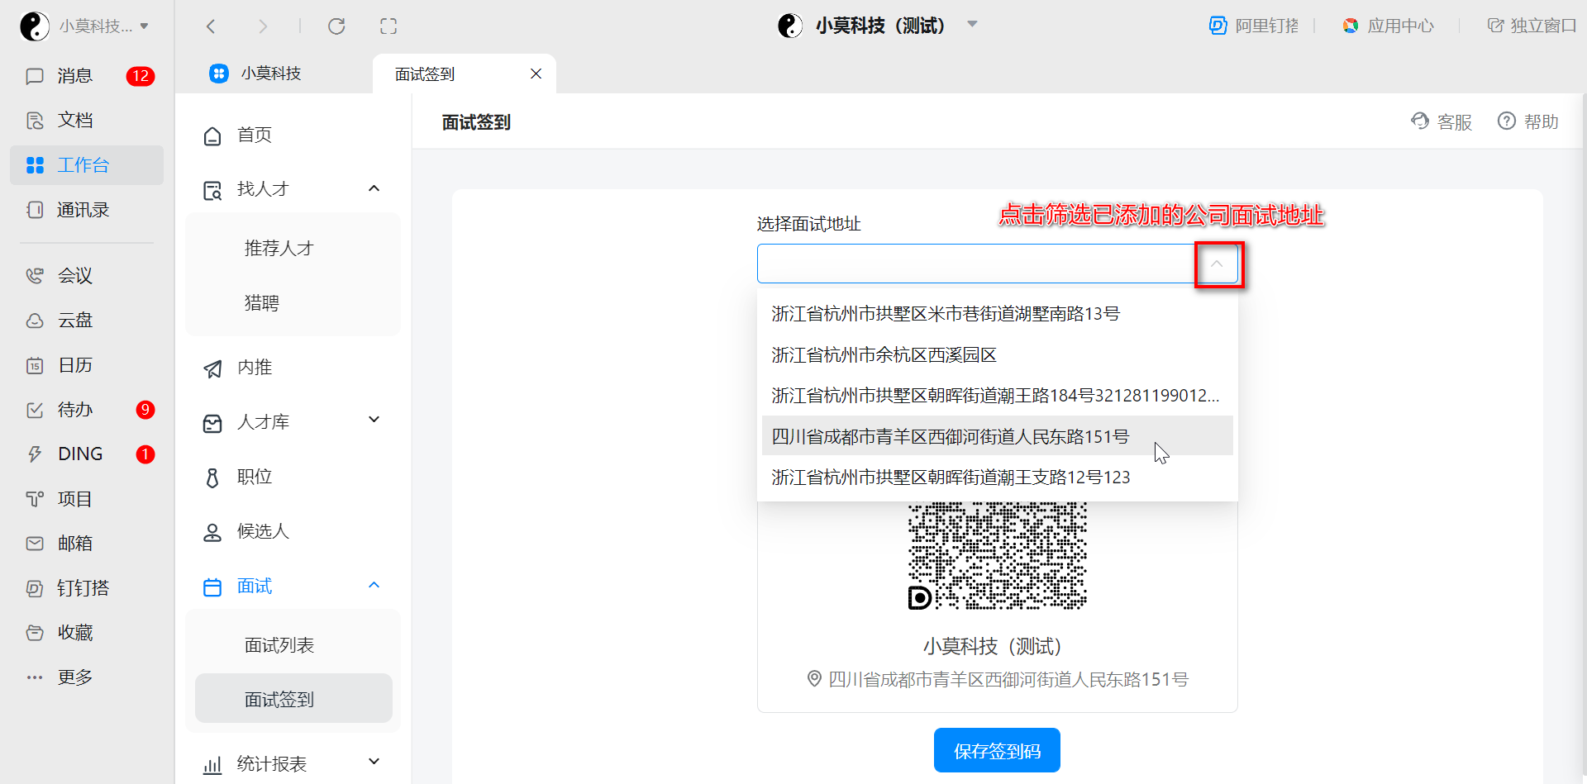Choose address 四川省成都市青羊区西御河街道人民东路151号 in dropdown
Screen dimensions: 1587x784
997,435
